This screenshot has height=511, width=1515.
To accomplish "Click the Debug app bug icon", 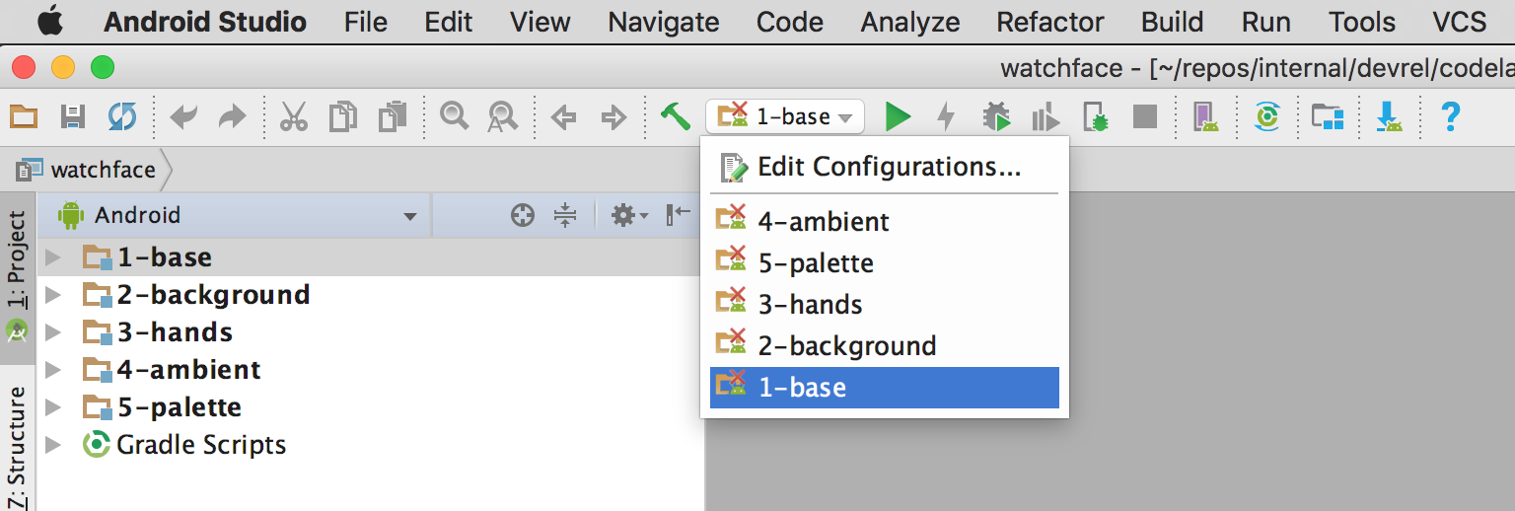I will coord(996,117).
